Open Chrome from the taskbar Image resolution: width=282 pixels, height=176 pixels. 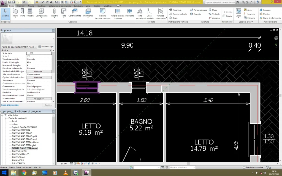(x=24, y=173)
